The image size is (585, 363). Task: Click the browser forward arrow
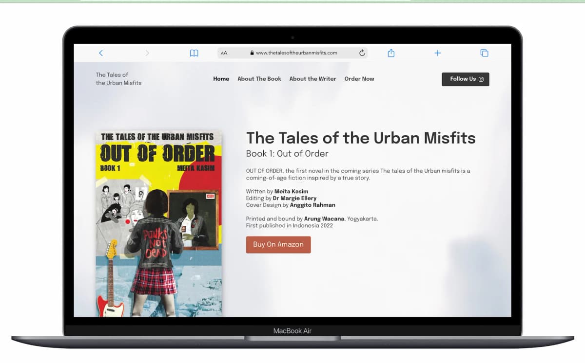click(x=147, y=53)
